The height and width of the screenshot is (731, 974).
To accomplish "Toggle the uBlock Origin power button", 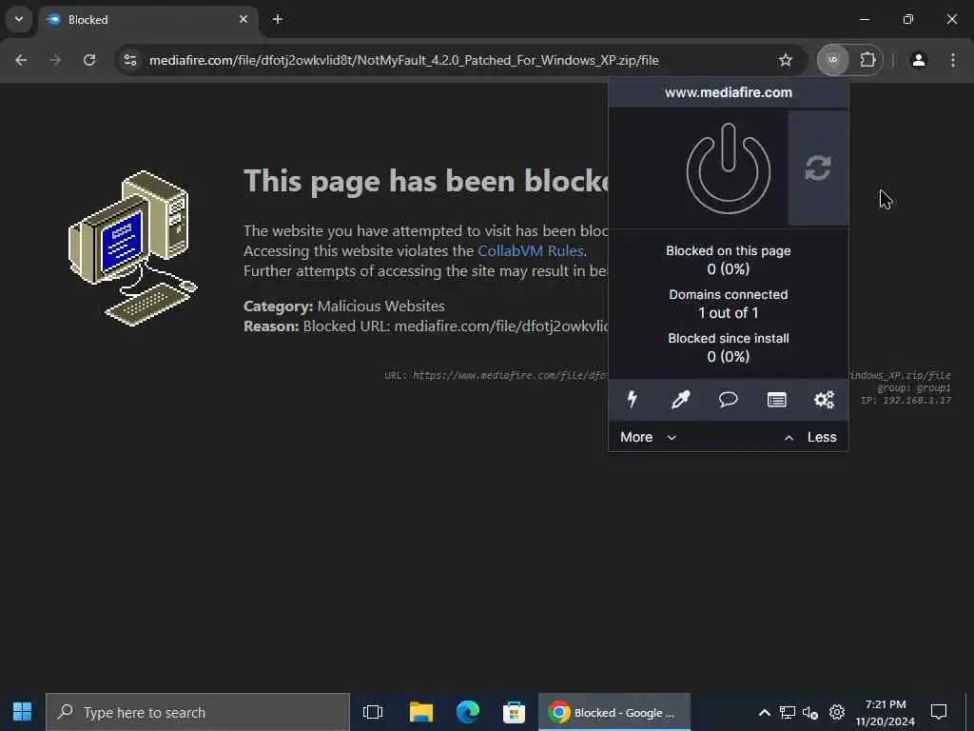I will (728, 168).
